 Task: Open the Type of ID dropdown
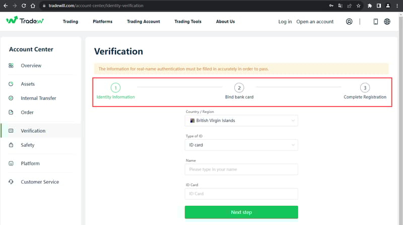tap(241, 145)
